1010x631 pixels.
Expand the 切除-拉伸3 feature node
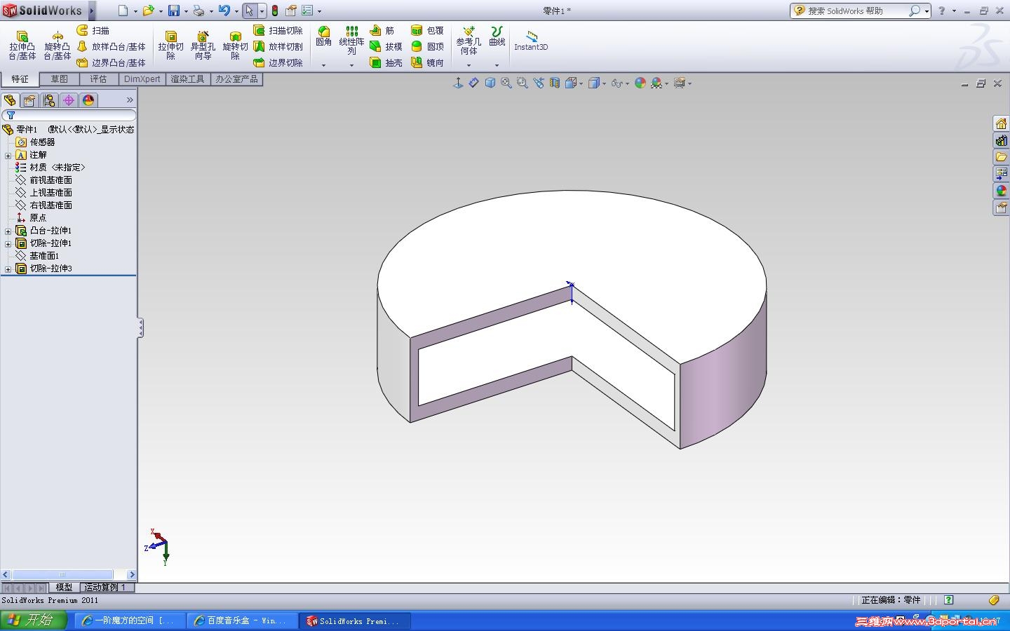[x=8, y=269]
